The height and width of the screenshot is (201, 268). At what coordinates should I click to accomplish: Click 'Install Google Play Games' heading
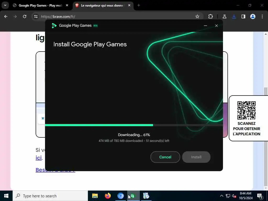click(90, 44)
